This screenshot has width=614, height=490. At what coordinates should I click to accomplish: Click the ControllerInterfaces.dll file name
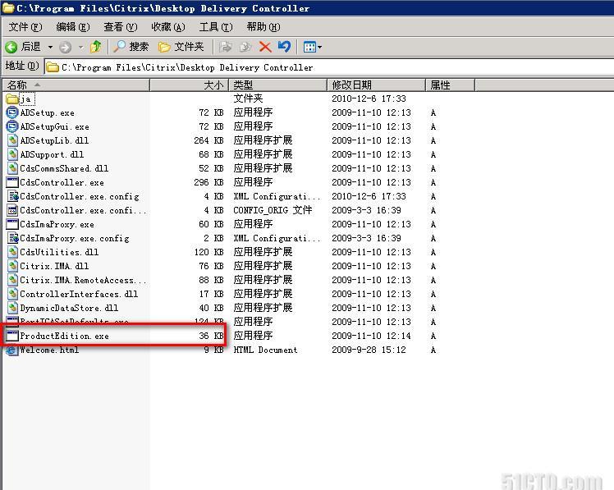[x=79, y=294]
